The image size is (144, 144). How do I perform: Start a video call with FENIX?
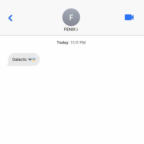pos(129,17)
